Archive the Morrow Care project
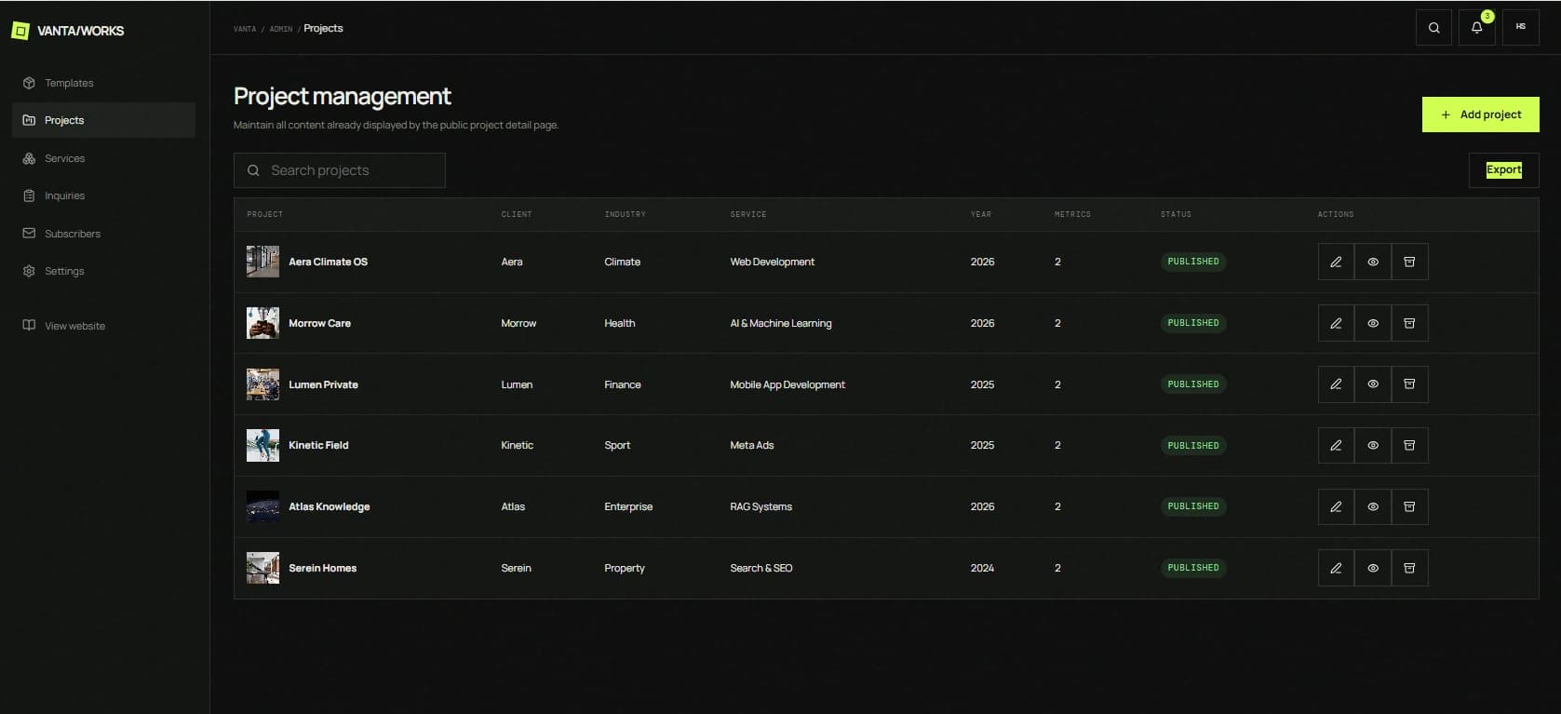This screenshot has width=1561, height=714. click(x=1409, y=323)
